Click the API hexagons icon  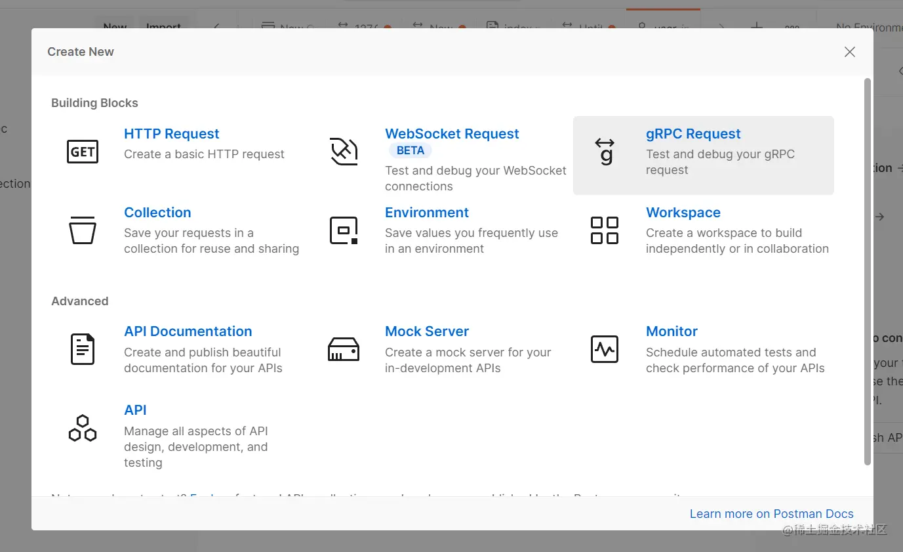pos(83,428)
